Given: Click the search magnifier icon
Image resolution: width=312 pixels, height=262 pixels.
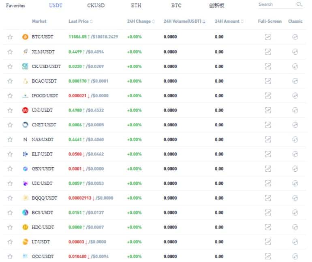Looking at the screenshot, I should tap(299, 4).
